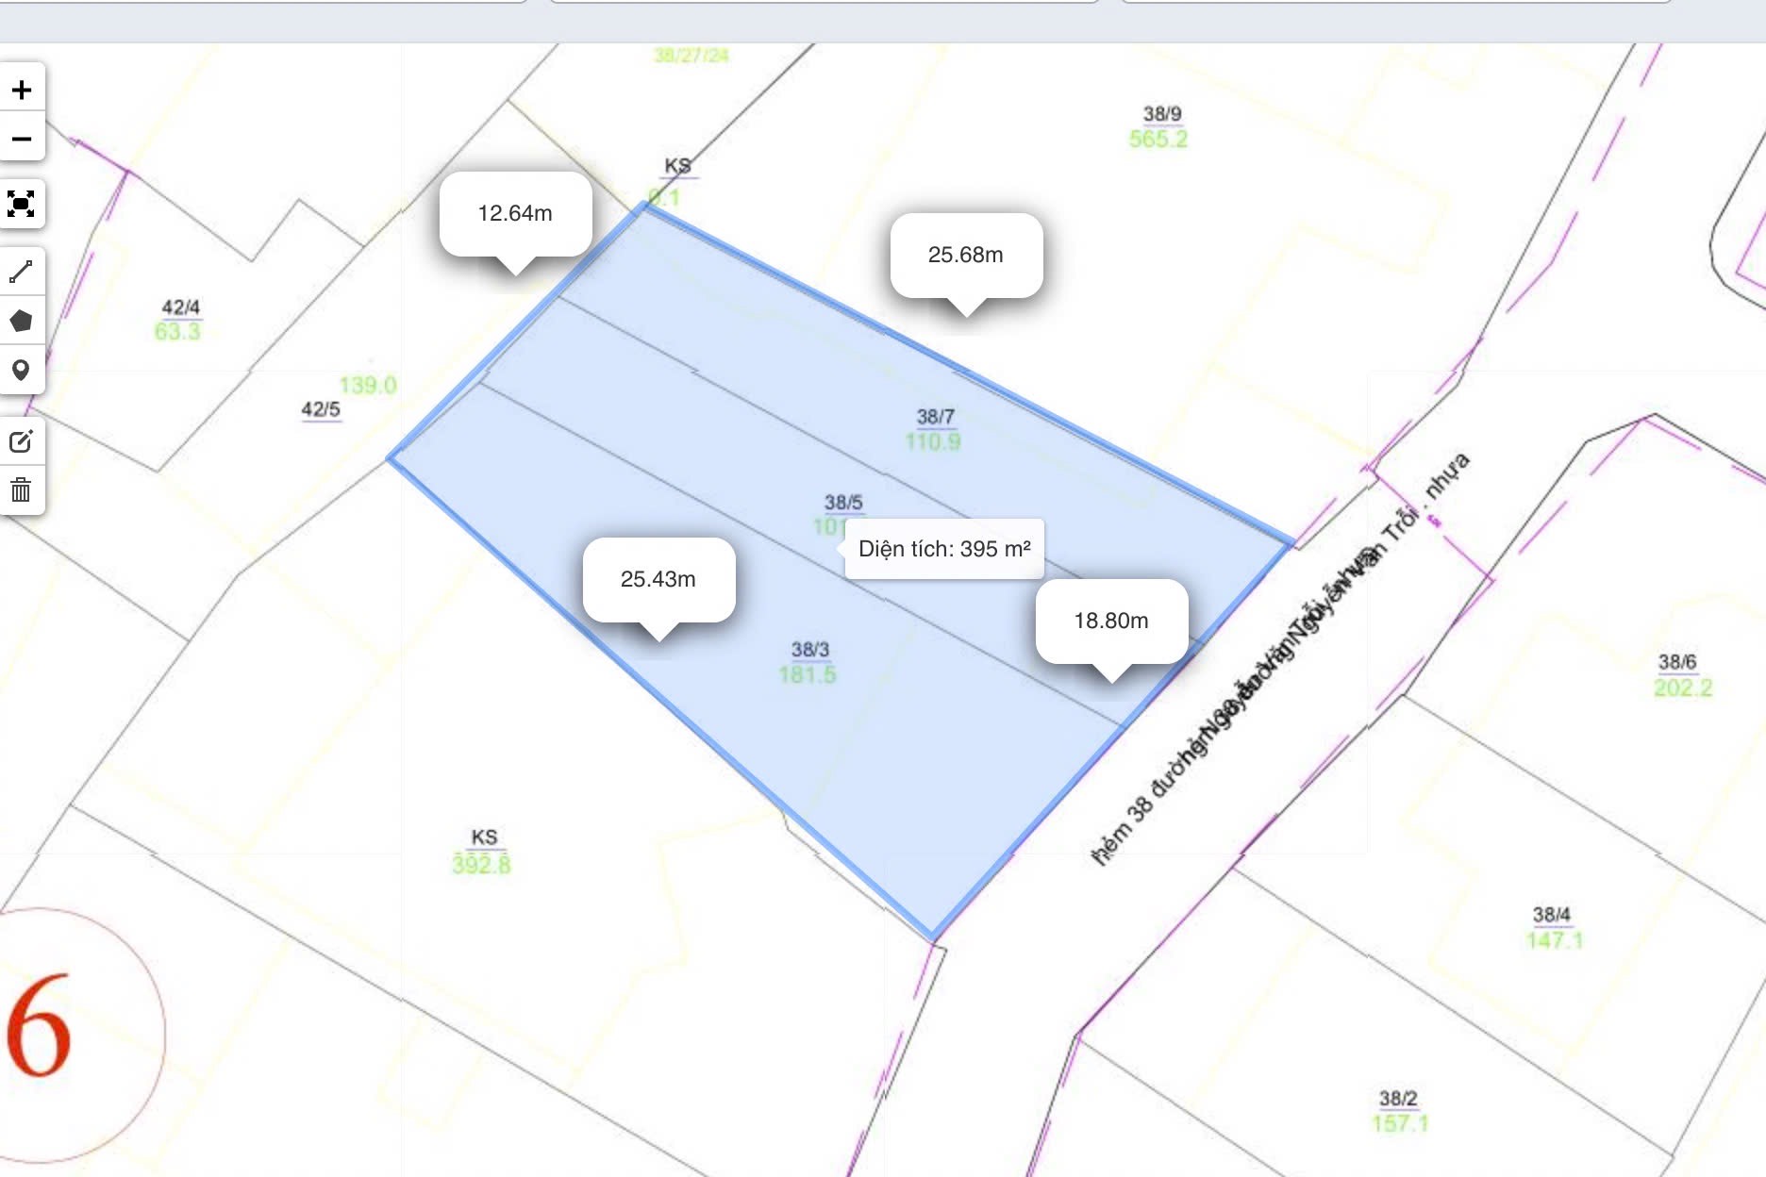The height and width of the screenshot is (1177, 1766).
Task: Click the KS parcel labeled 392.8
Action: pos(482,851)
